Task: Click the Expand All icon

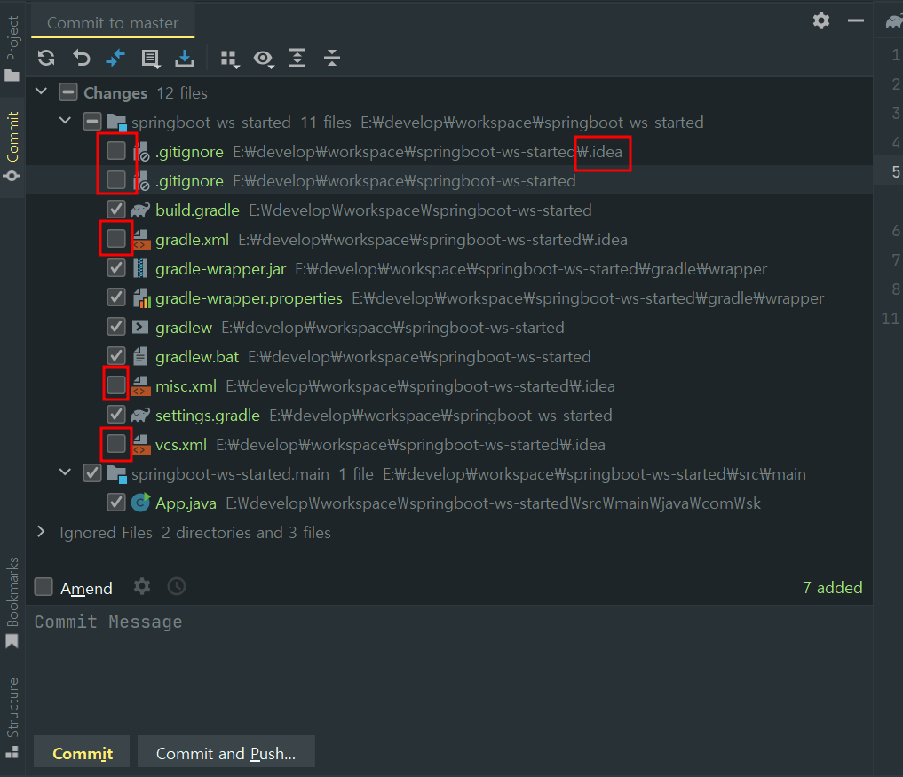Action: (x=297, y=59)
